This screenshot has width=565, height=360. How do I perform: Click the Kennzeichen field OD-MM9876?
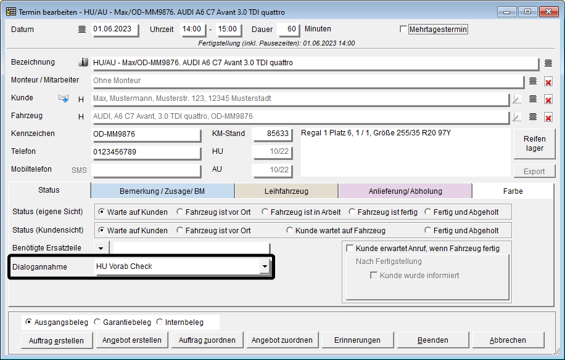(146, 134)
